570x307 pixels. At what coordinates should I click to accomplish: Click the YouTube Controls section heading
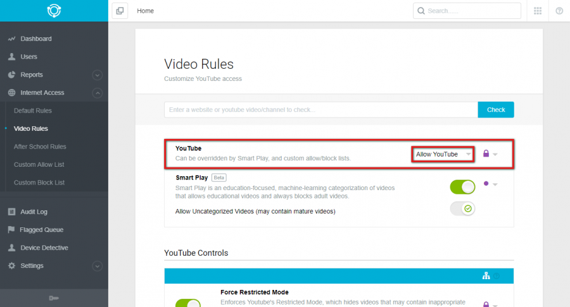pyautogui.click(x=196, y=253)
